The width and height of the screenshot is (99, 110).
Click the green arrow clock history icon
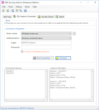8,11
